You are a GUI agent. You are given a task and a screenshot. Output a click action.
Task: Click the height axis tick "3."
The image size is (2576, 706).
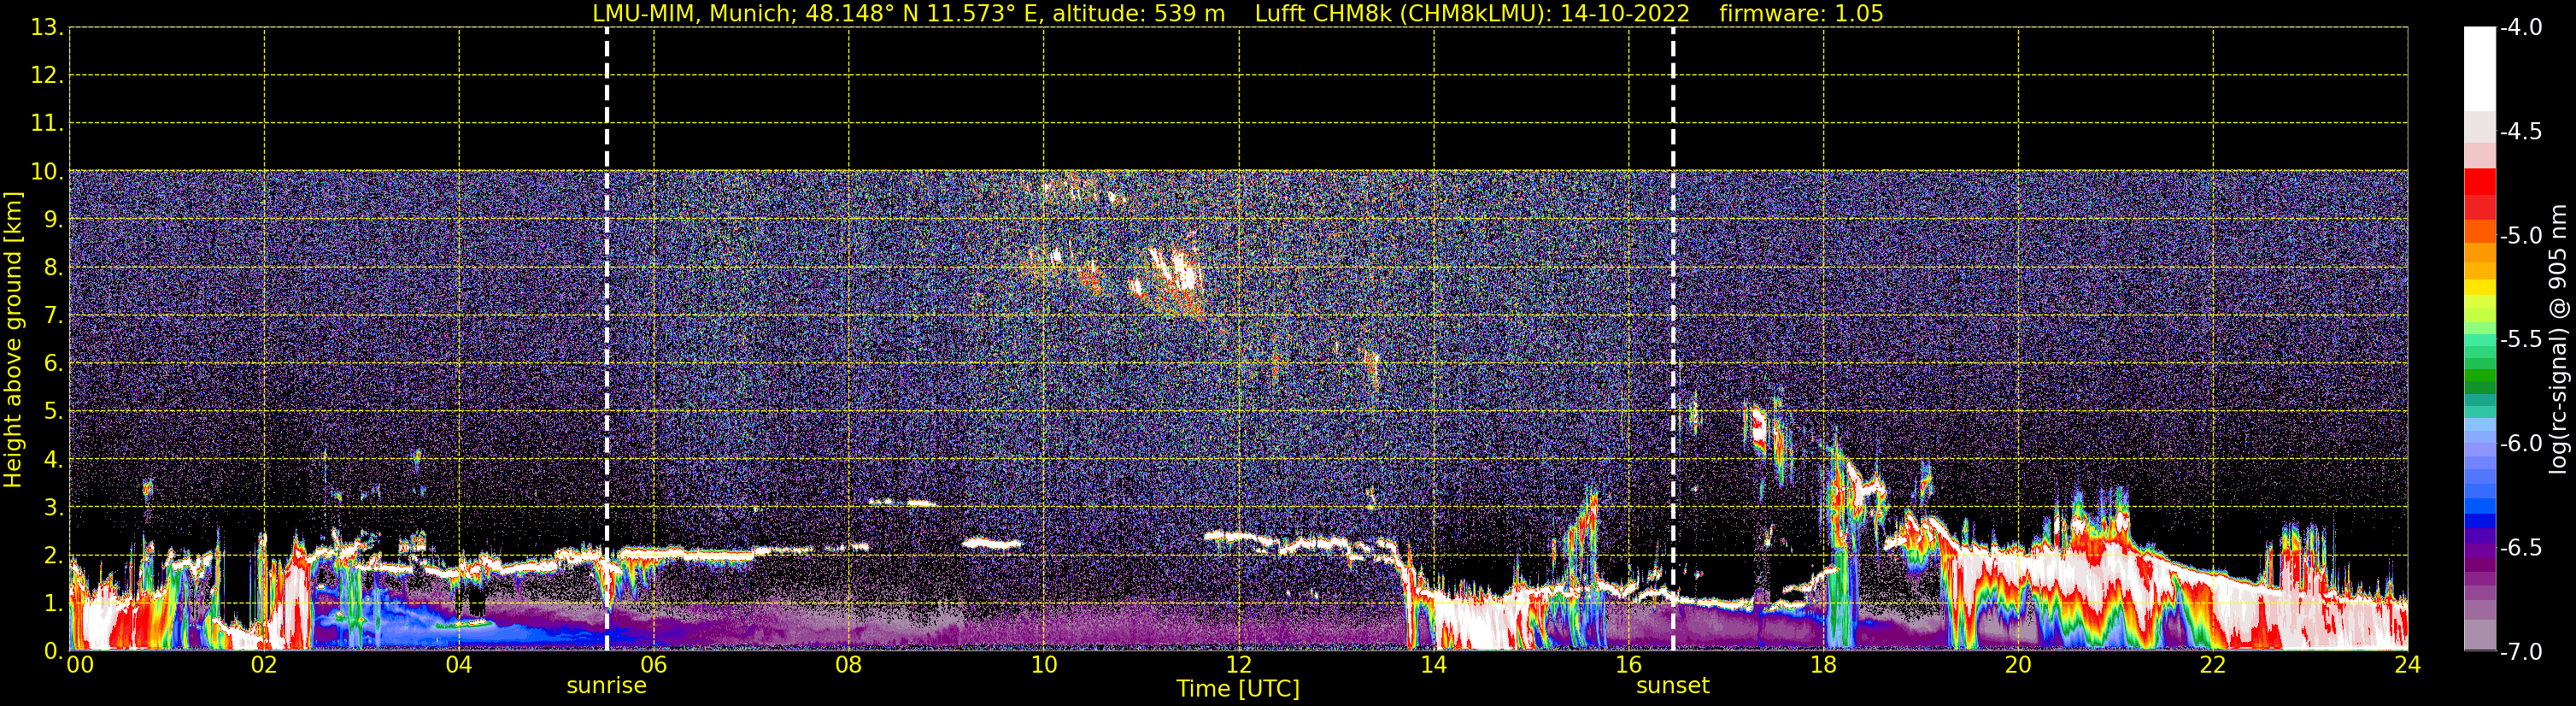pyautogui.click(x=54, y=508)
